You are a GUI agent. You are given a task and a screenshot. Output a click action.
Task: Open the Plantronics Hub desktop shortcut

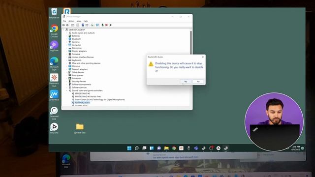coord(54,80)
